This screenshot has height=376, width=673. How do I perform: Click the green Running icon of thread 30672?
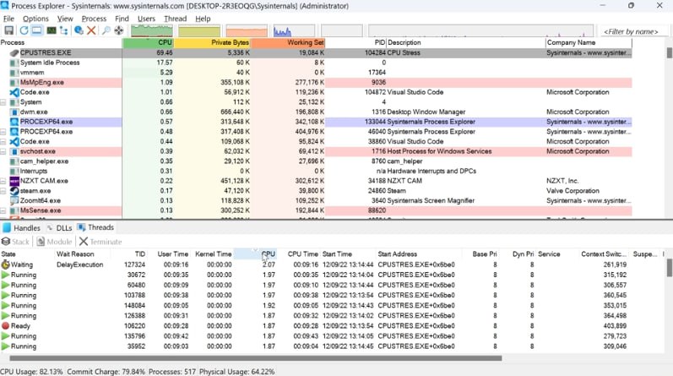pos(6,275)
